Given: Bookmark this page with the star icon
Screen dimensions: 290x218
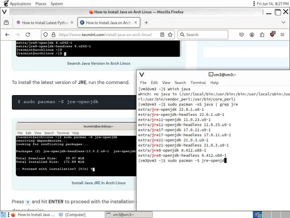Looking at the screenshot, I should 170,35.
